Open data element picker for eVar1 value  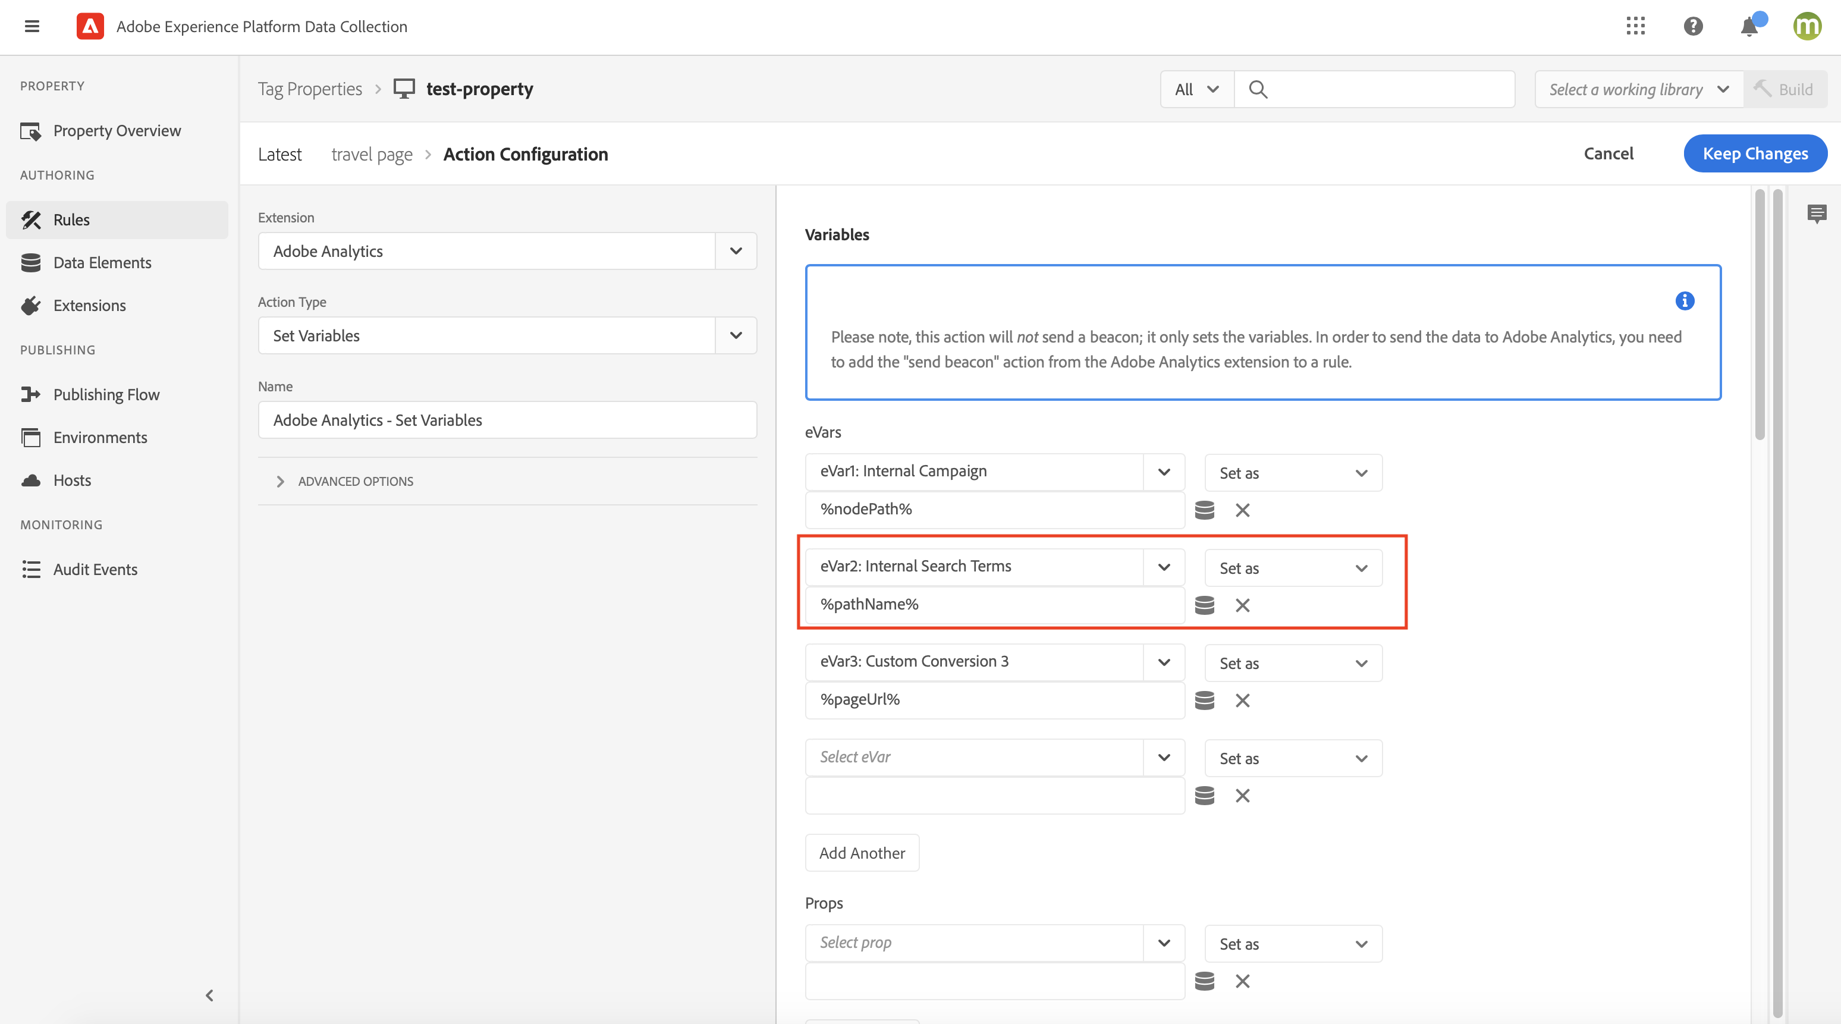[x=1204, y=510]
